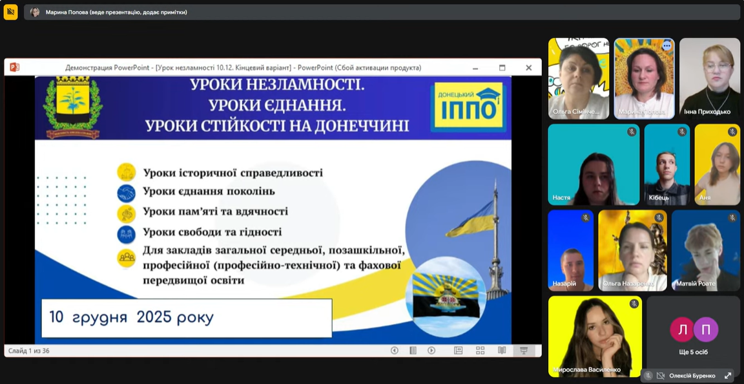
Task: Go to previous slide in status bar
Action: point(394,350)
